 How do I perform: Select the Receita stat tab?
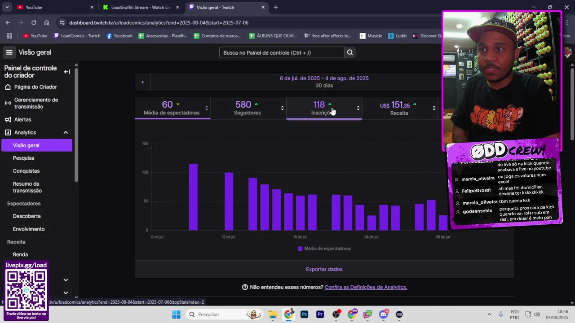400,108
